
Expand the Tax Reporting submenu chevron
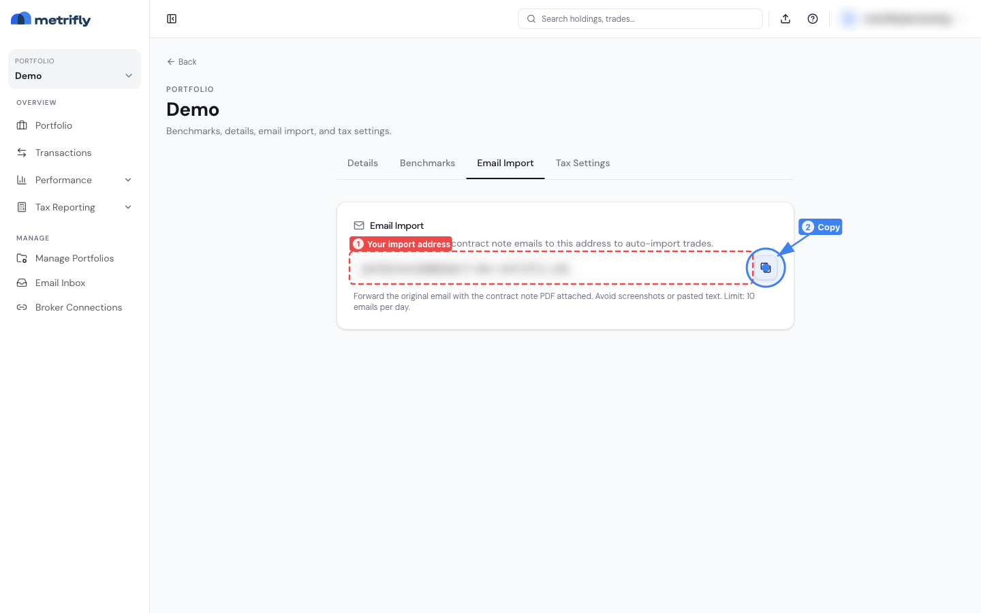pos(128,207)
